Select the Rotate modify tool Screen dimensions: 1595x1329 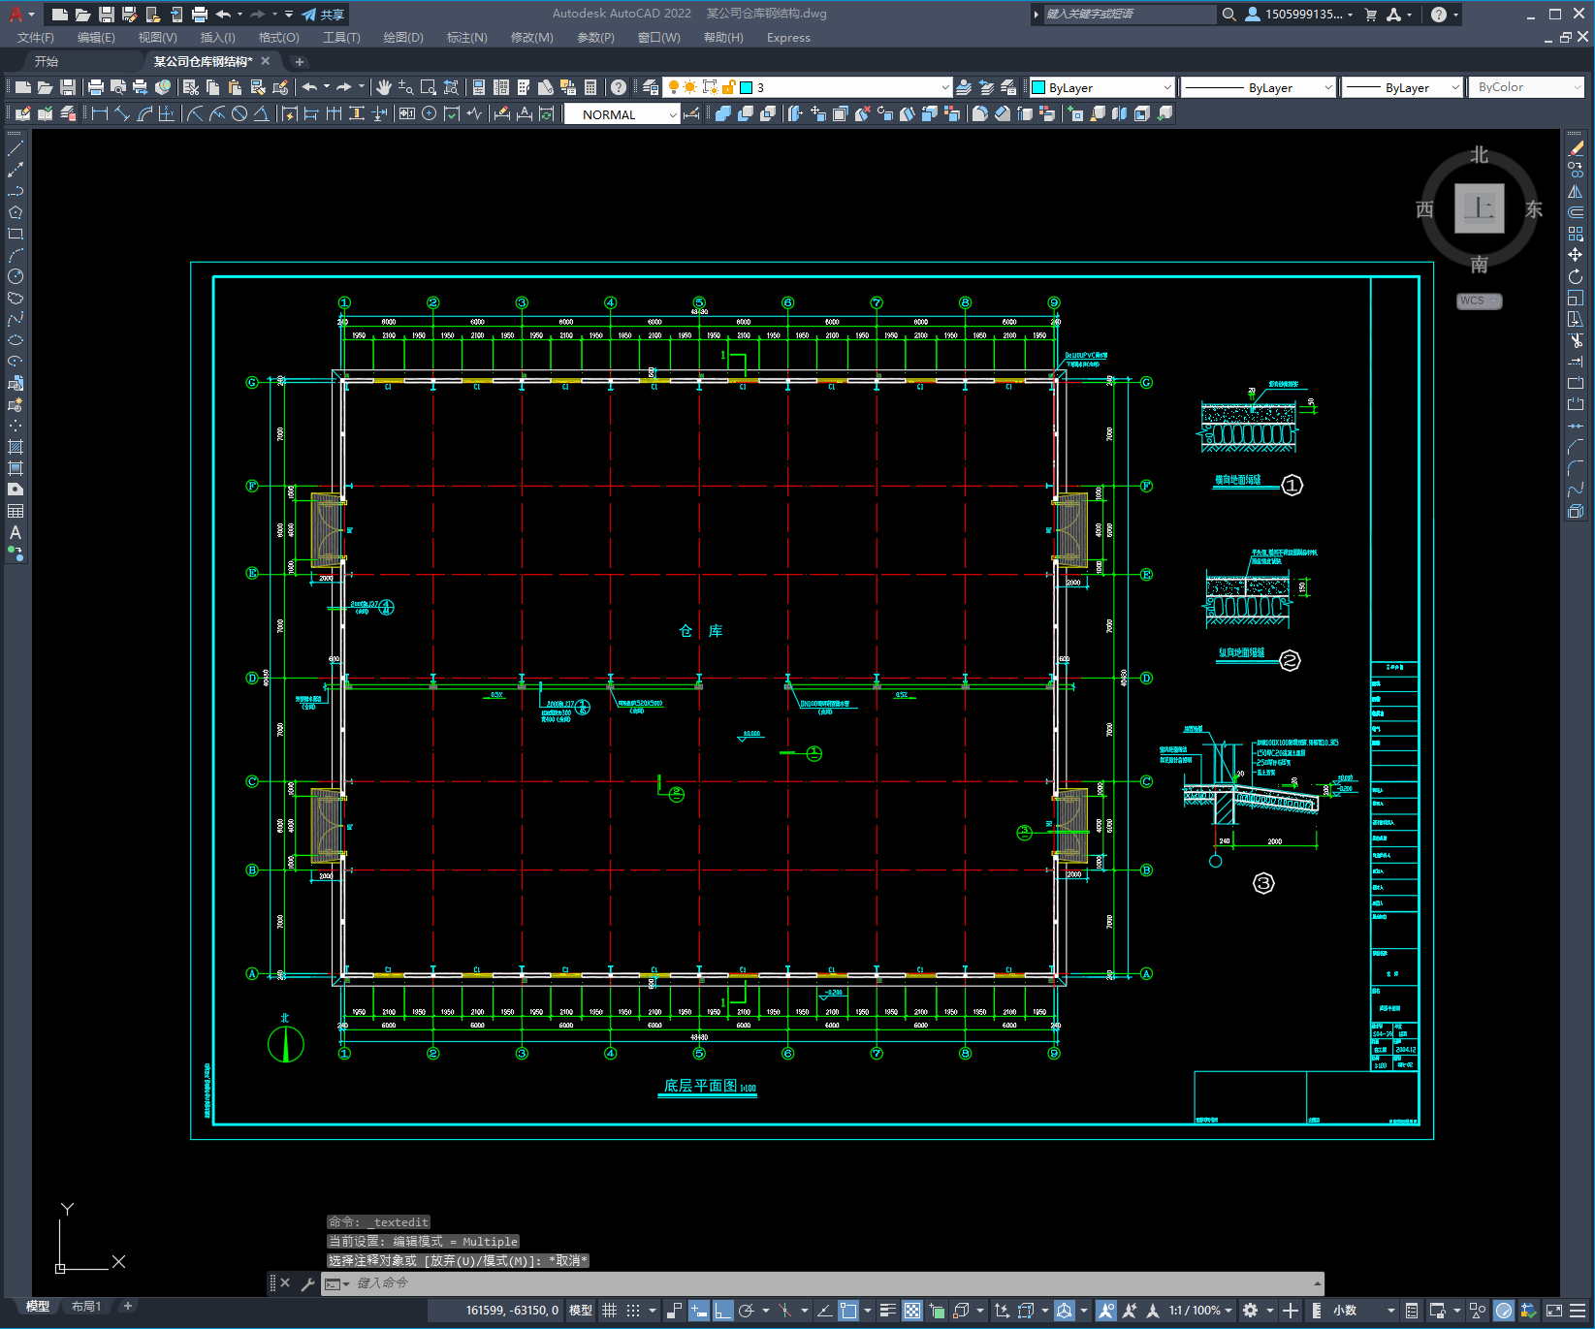click(x=1576, y=277)
